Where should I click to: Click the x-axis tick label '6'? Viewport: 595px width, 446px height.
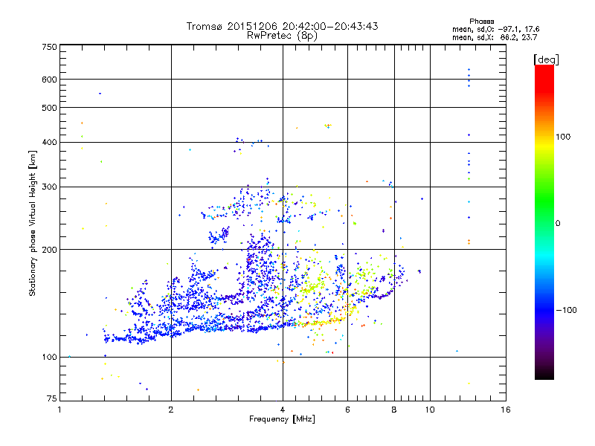(347, 410)
